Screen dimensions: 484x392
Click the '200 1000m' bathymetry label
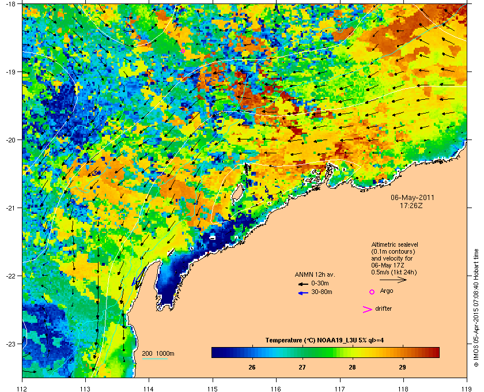[158, 354]
